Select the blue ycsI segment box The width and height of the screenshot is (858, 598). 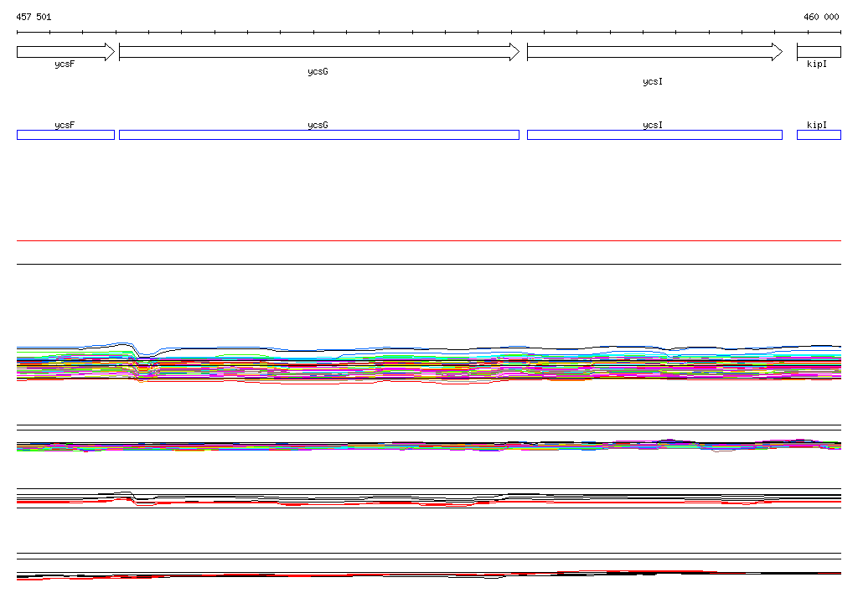coord(654,135)
